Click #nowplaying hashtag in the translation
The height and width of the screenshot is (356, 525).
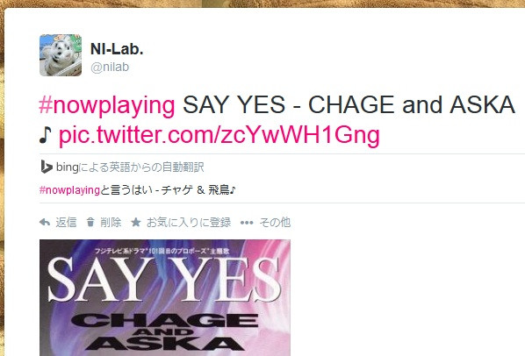coord(69,190)
